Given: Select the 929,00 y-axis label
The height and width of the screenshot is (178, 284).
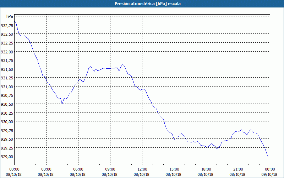Looking at the screenshot, I should pyautogui.click(x=7, y=157).
